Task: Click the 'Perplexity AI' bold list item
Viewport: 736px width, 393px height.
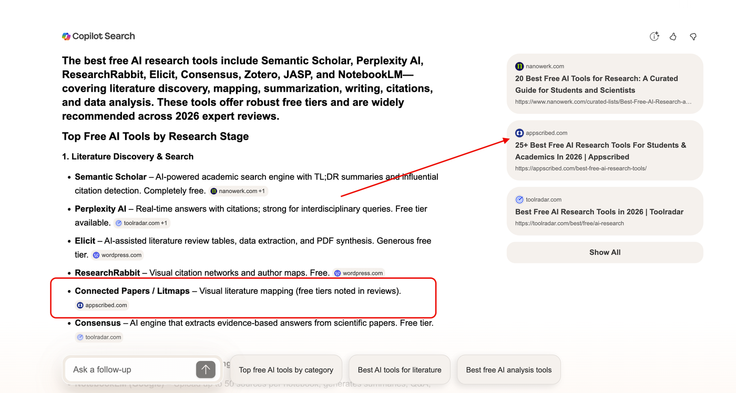Action: 100,209
